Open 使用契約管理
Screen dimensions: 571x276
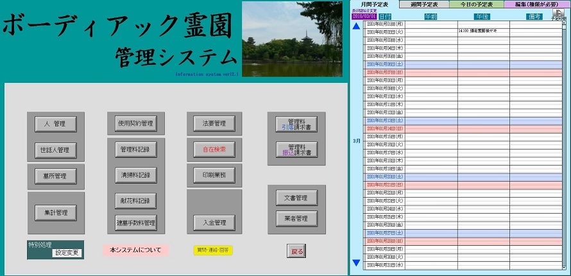coord(136,123)
